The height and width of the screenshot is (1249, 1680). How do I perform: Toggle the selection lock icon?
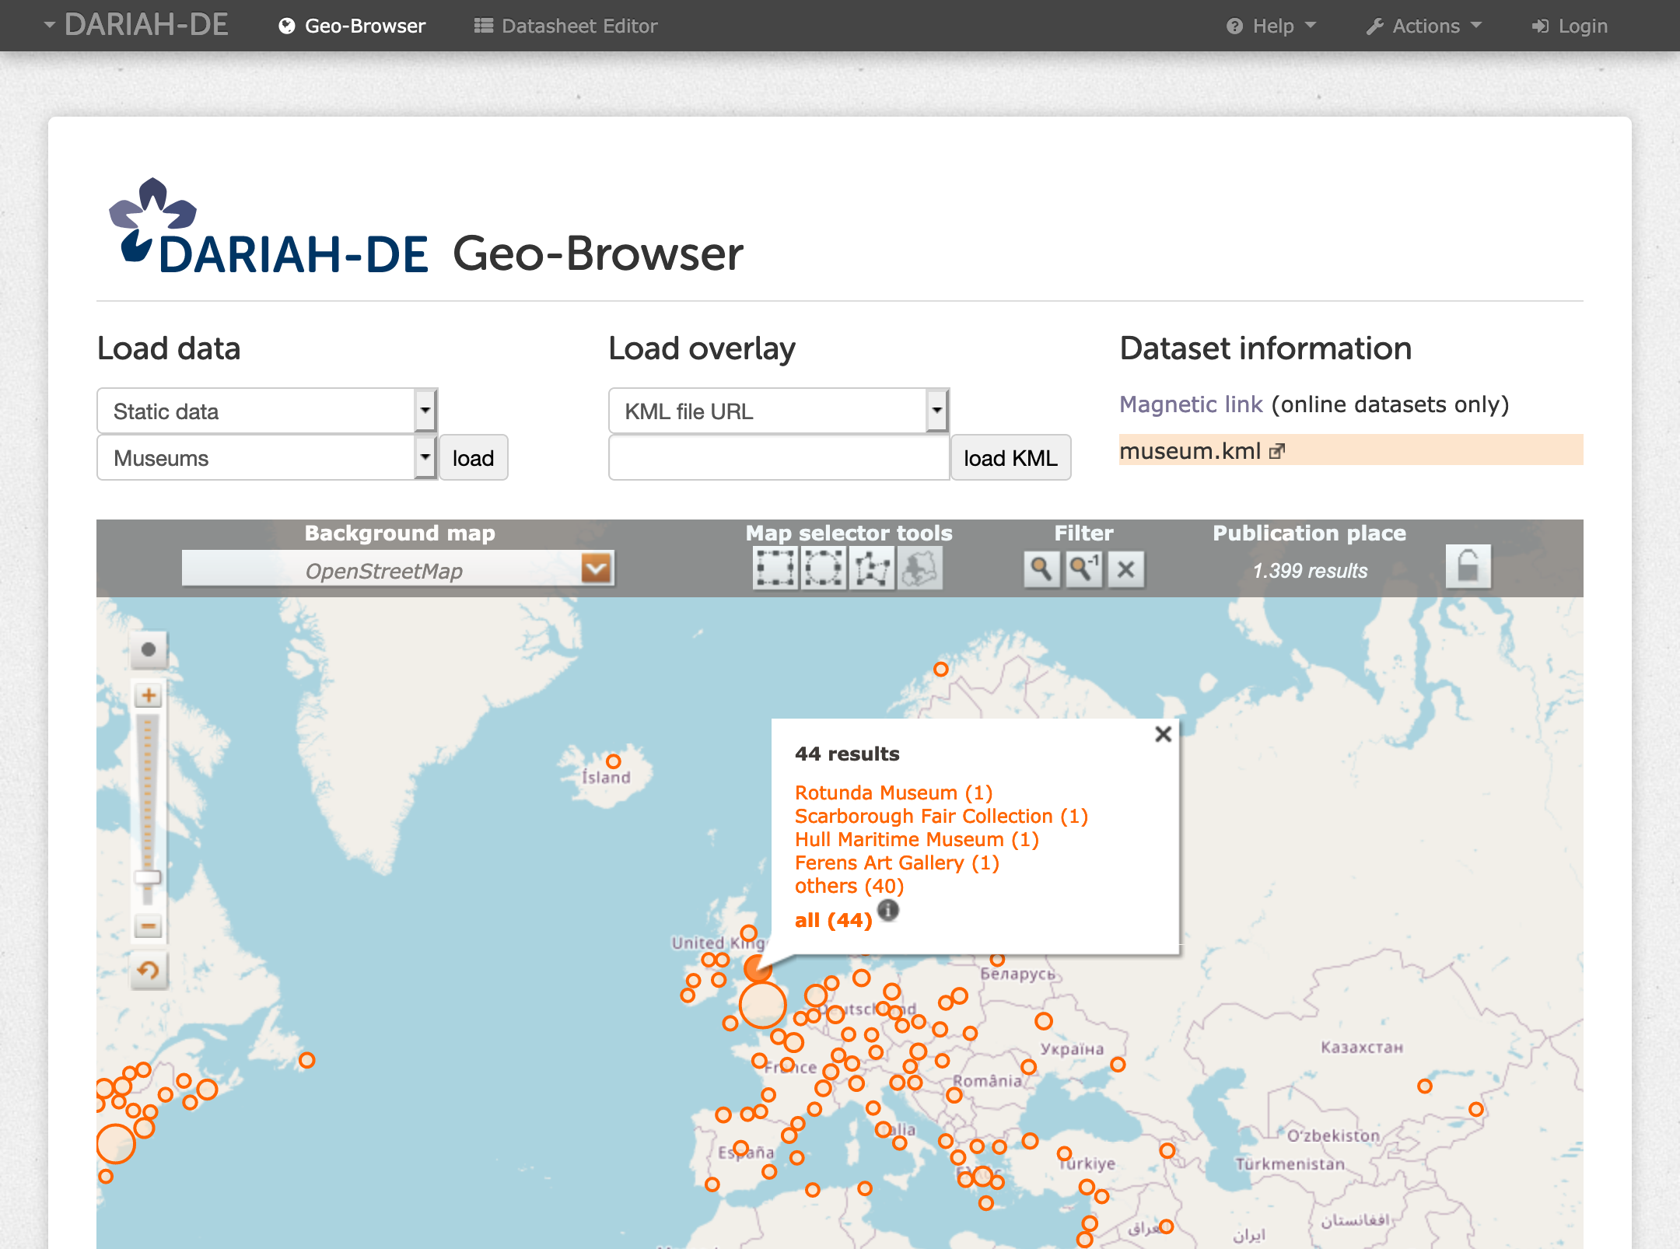[x=1468, y=566]
